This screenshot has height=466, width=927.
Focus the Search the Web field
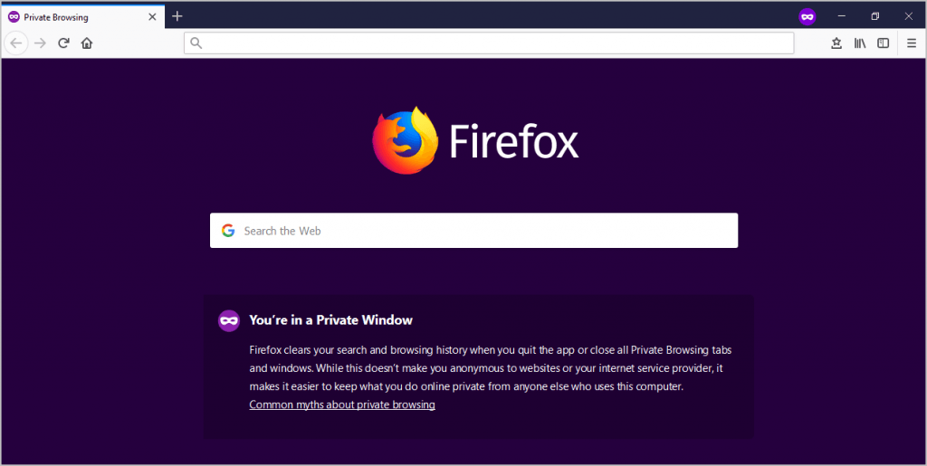(473, 231)
